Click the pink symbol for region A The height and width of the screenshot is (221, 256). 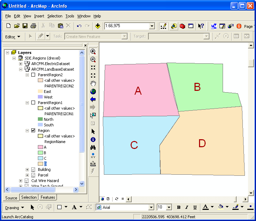point(40,147)
